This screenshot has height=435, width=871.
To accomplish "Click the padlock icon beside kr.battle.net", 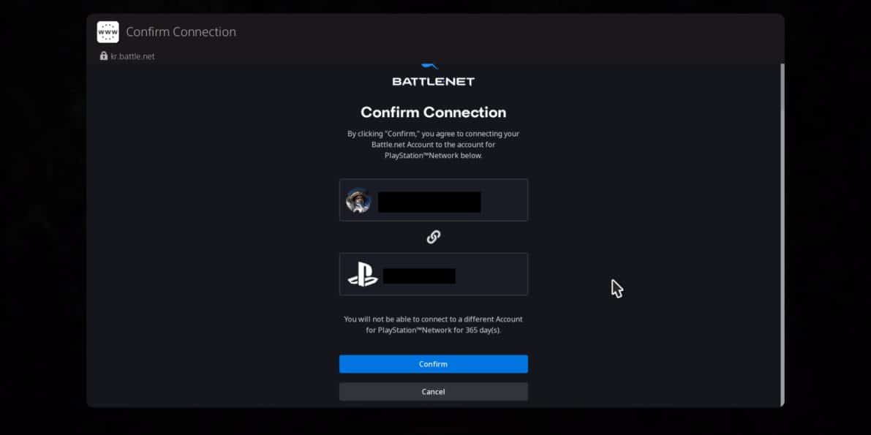I will tap(104, 56).
